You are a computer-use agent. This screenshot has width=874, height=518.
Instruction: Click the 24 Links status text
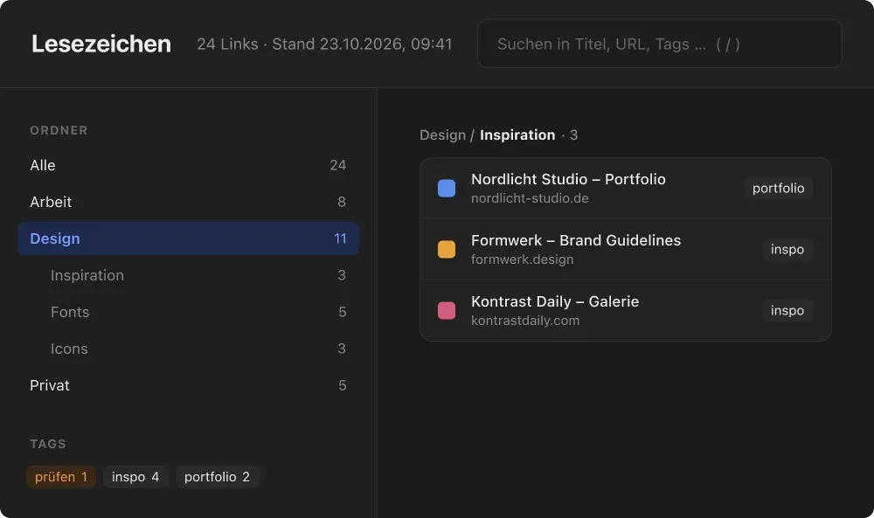[x=324, y=44]
